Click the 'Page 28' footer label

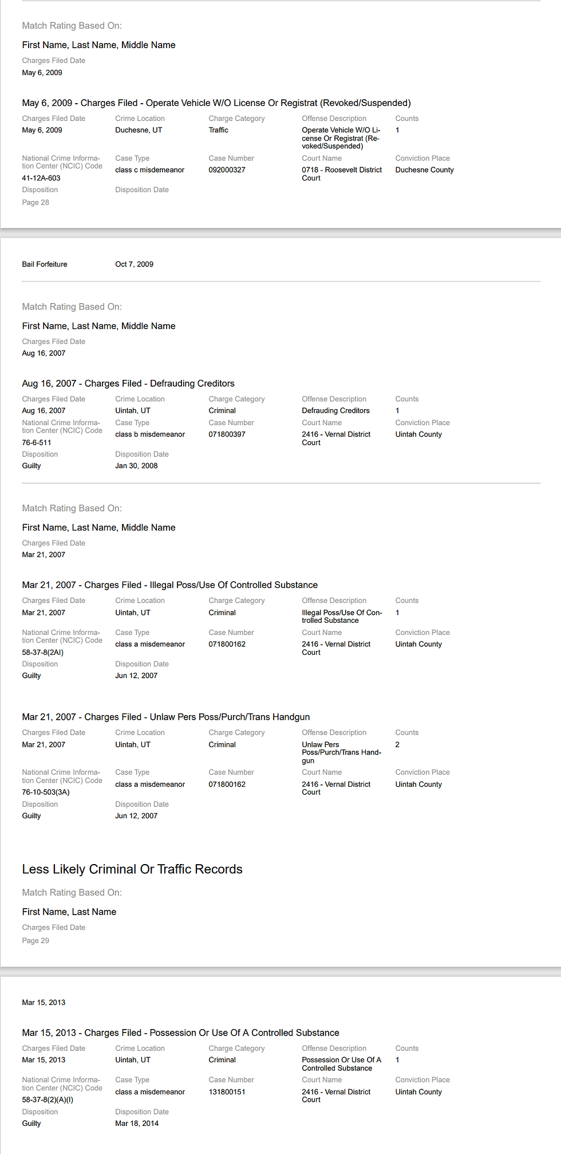coord(35,202)
